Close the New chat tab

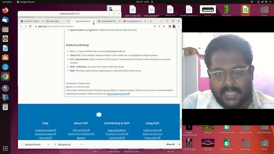click(x=68, y=21)
